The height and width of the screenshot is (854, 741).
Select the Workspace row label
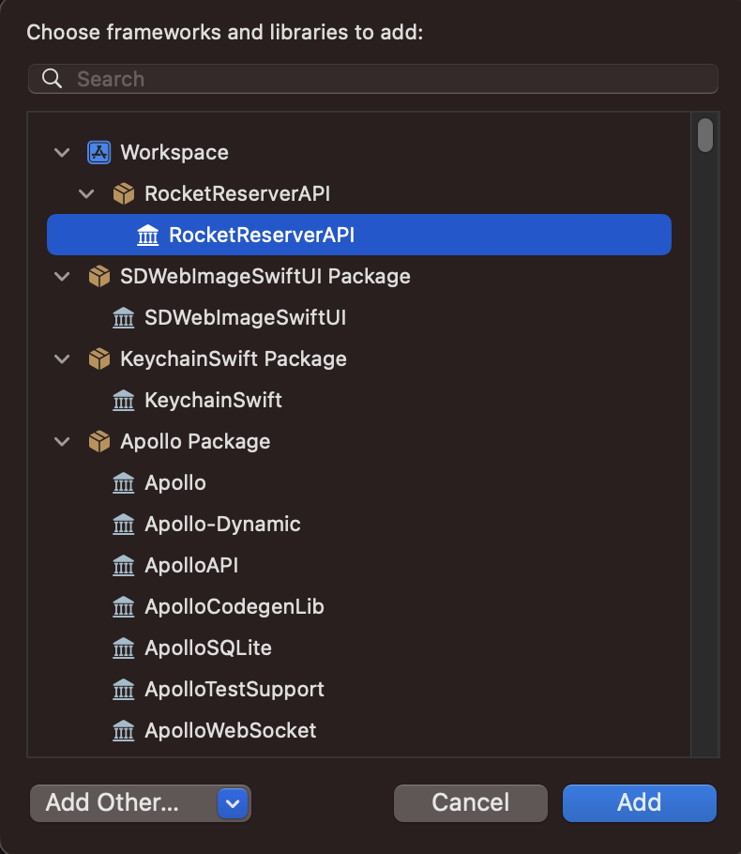point(174,152)
